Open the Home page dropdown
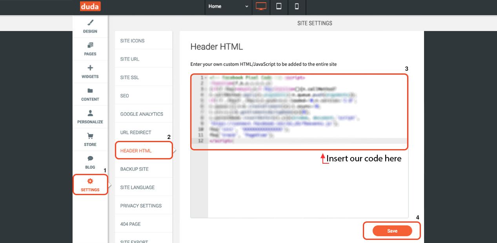The image size is (497, 243). point(228,7)
